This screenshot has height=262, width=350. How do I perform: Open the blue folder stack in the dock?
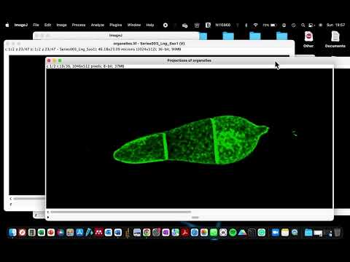308,232
